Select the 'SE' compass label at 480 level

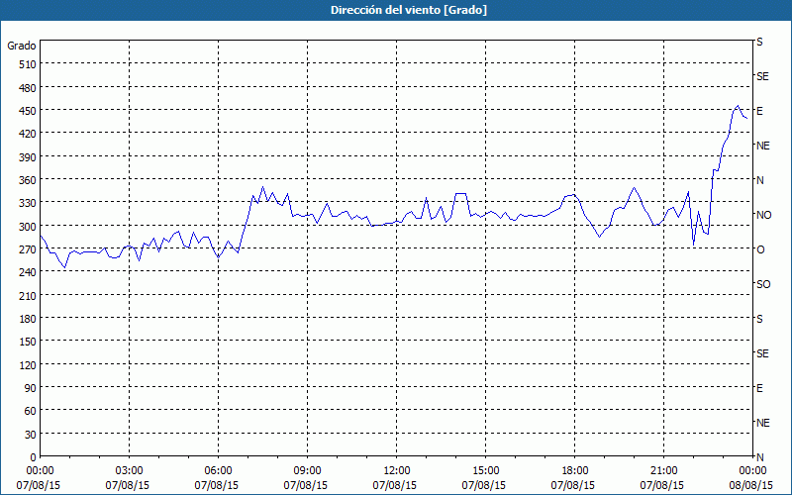[762, 76]
